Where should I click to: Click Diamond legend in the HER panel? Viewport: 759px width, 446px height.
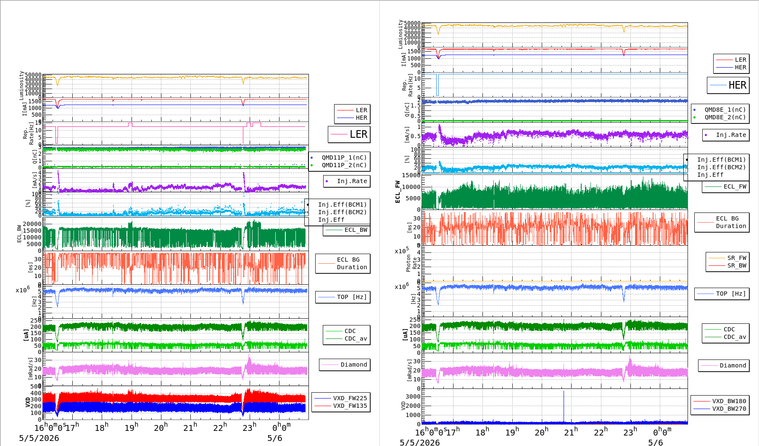click(x=724, y=365)
